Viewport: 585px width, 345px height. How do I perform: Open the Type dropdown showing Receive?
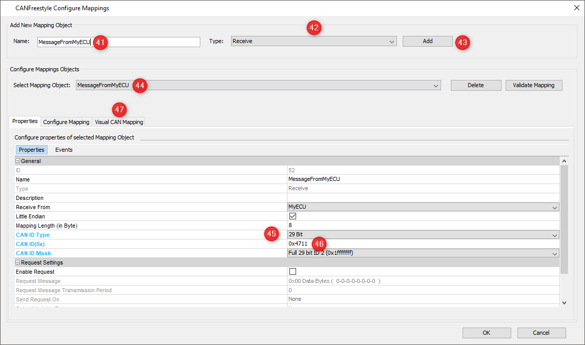314,42
